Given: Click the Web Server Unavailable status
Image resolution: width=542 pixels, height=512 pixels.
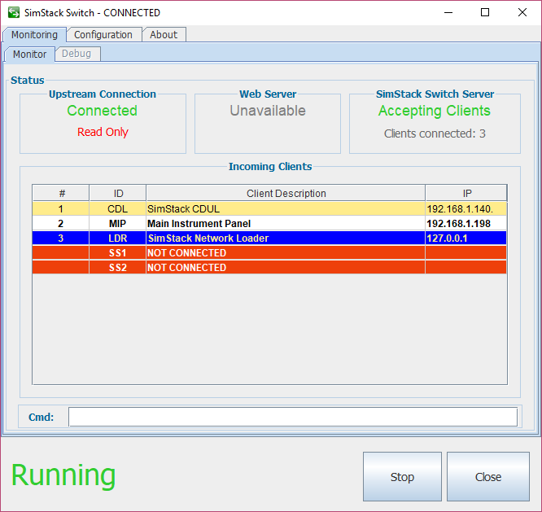Looking at the screenshot, I should pyautogui.click(x=268, y=111).
